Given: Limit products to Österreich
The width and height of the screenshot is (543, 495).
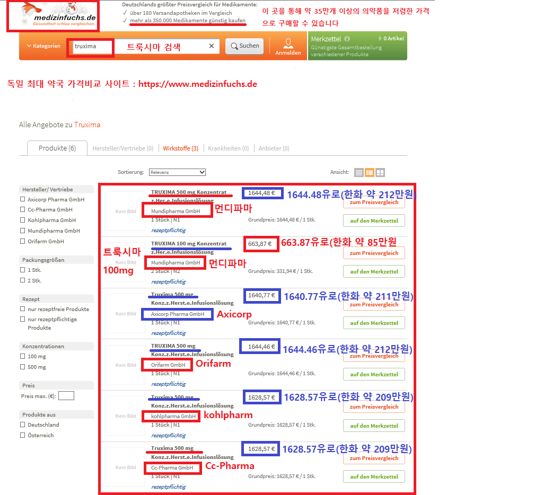Looking at the screenshot, I should pos(22,435).
